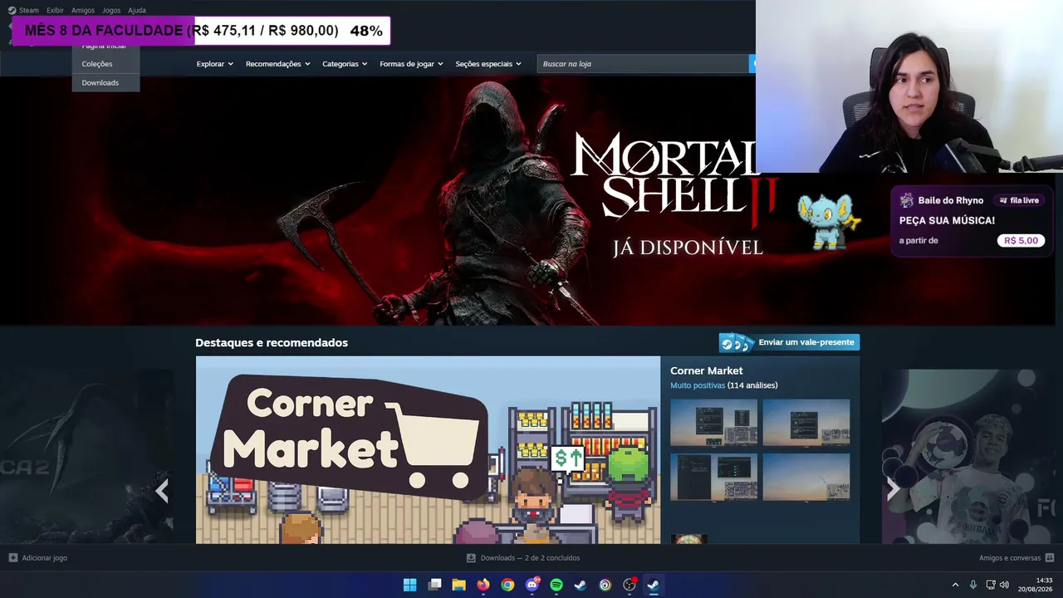The image size is (1063, 598).
Task: Show hidden system tray icons
Action: 955,585
